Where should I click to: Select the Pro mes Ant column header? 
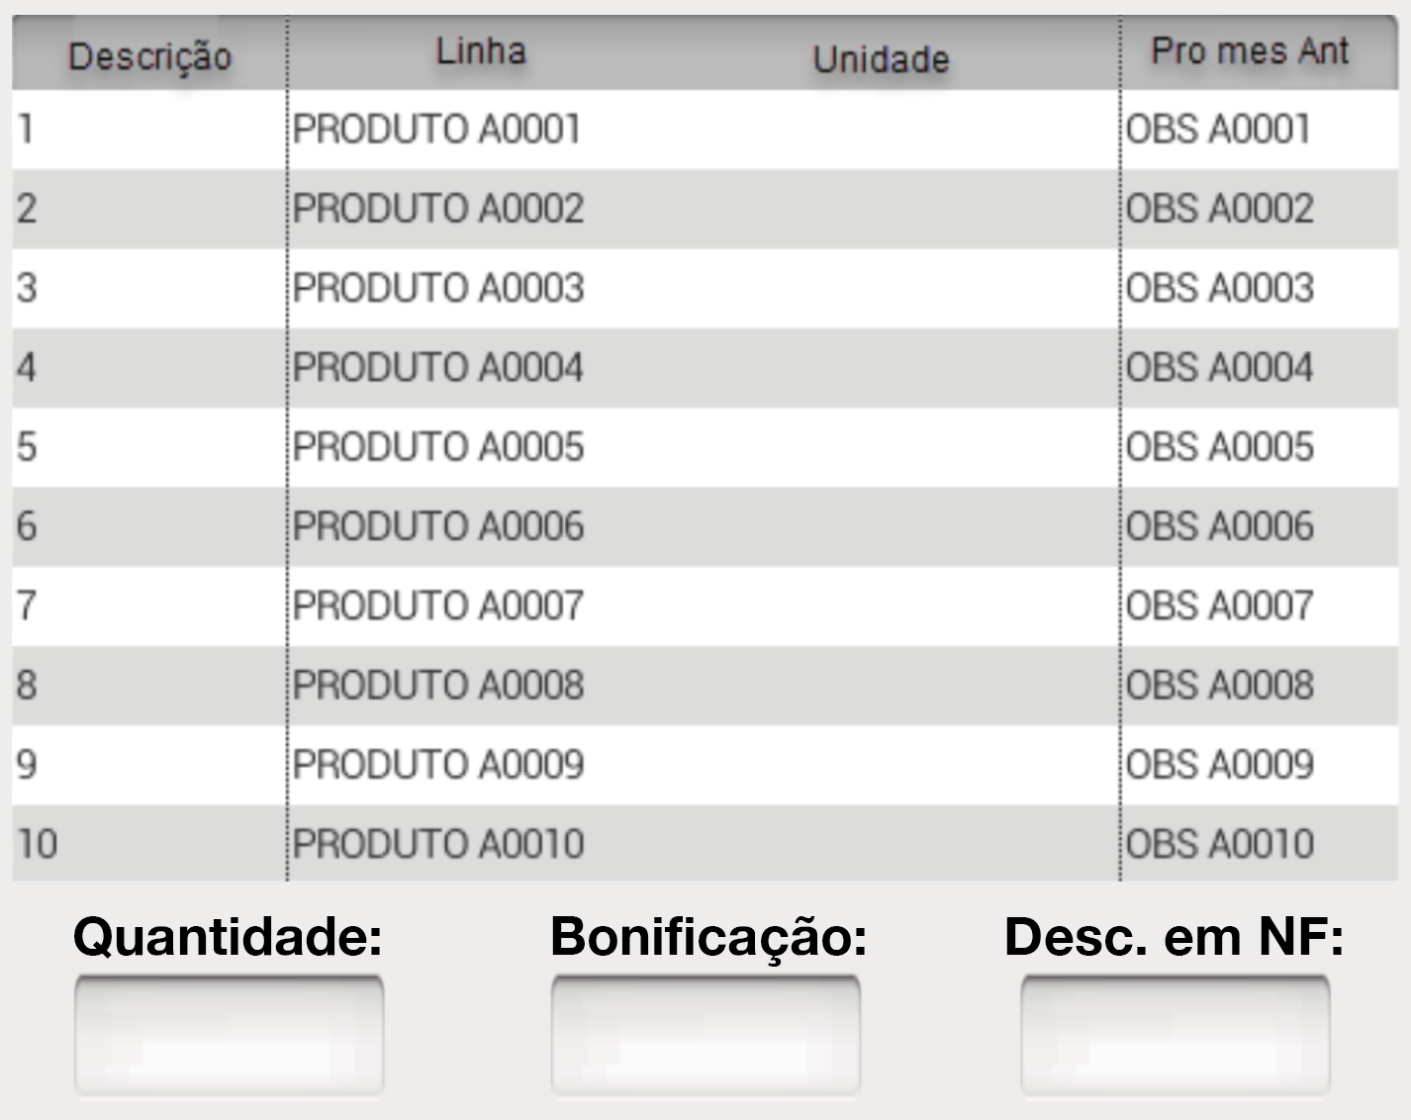click(1250, 51)
